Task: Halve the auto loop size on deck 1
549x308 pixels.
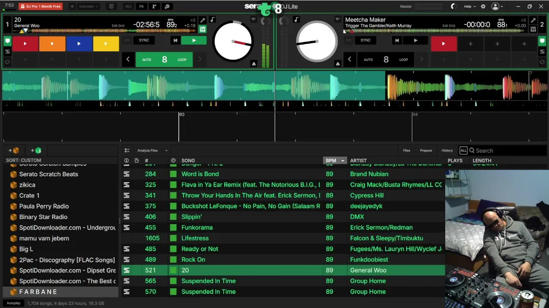Action: coord(128,59)
